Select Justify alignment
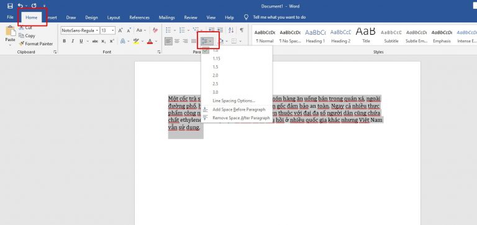This screenshot has height=225, width=477. click(x=194, y=41)
